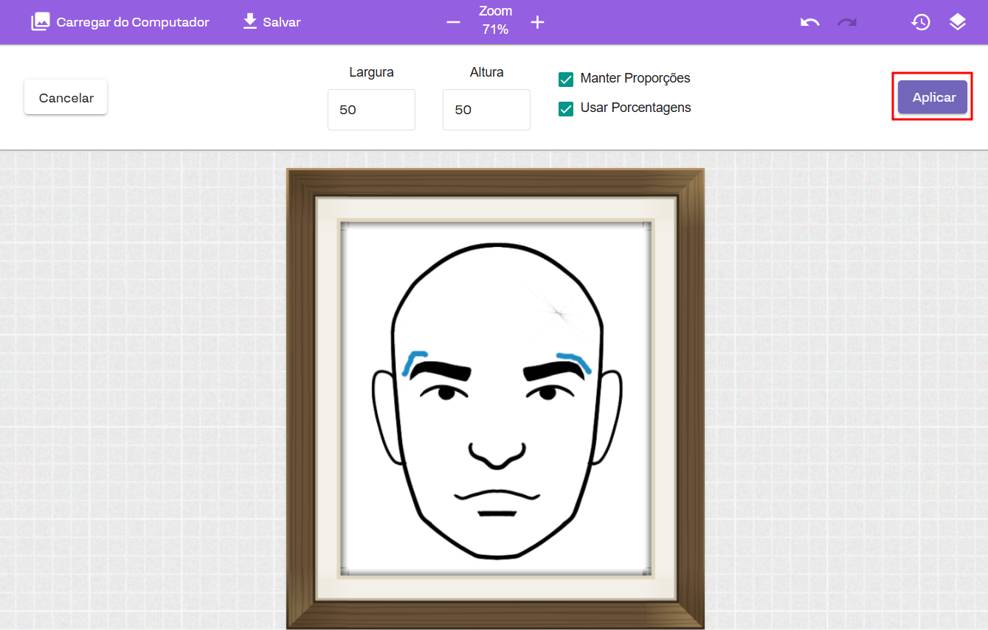This screenshot has height=630, width=988.
Task: Apply the resize with Aplicar
Action: 933,97
